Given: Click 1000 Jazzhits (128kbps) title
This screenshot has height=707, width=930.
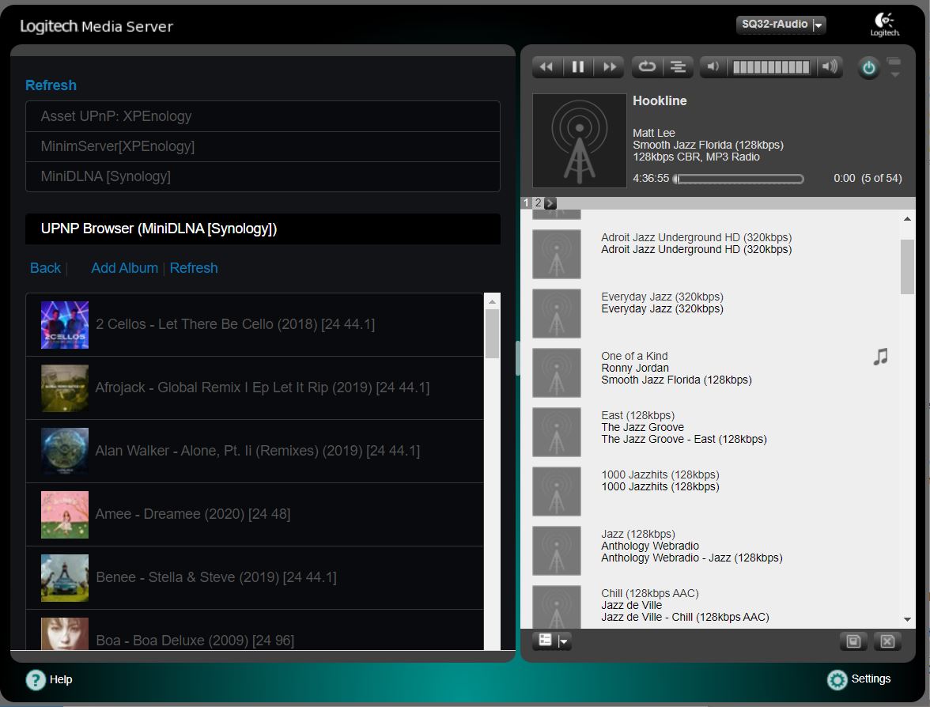Looking at the screenshot, I should (x=660, y=474).
